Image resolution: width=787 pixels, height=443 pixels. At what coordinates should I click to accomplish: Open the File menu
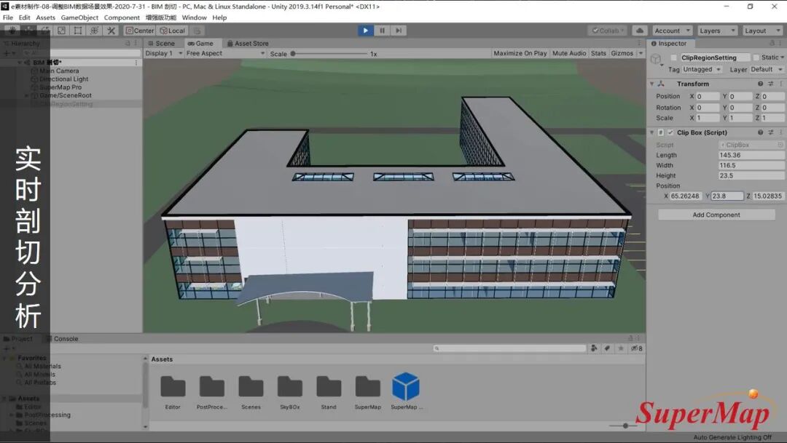pyautogui.click(x=8, y=17)
